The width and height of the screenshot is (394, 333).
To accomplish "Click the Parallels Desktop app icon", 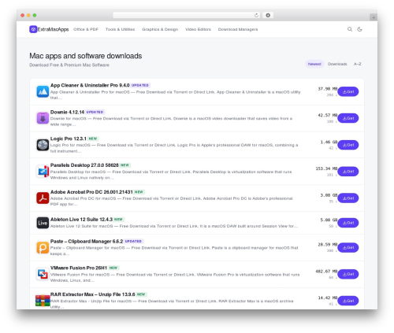I will click(43, 172).
